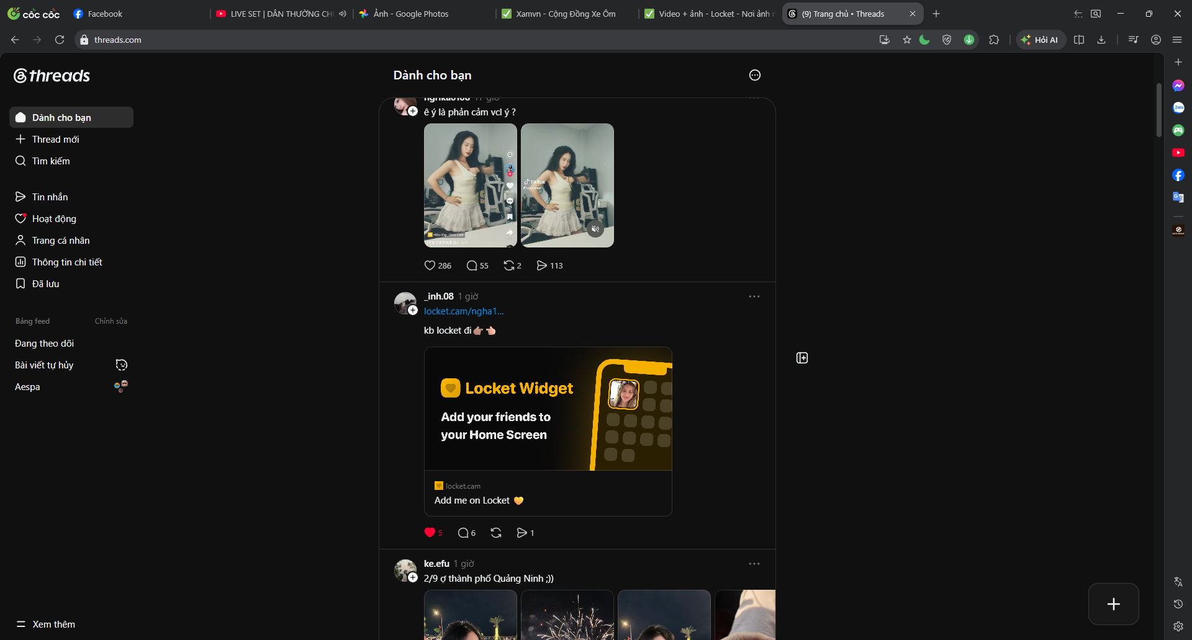This screenshot has height=640, width=1192.
Task: Open the Đang theo dõi feed
Action: (71, 343)
